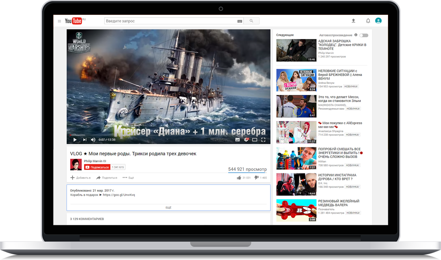This screenshot has height=260, width=441.
Task: Like the video with thumbs up
Action: (239, 178)
